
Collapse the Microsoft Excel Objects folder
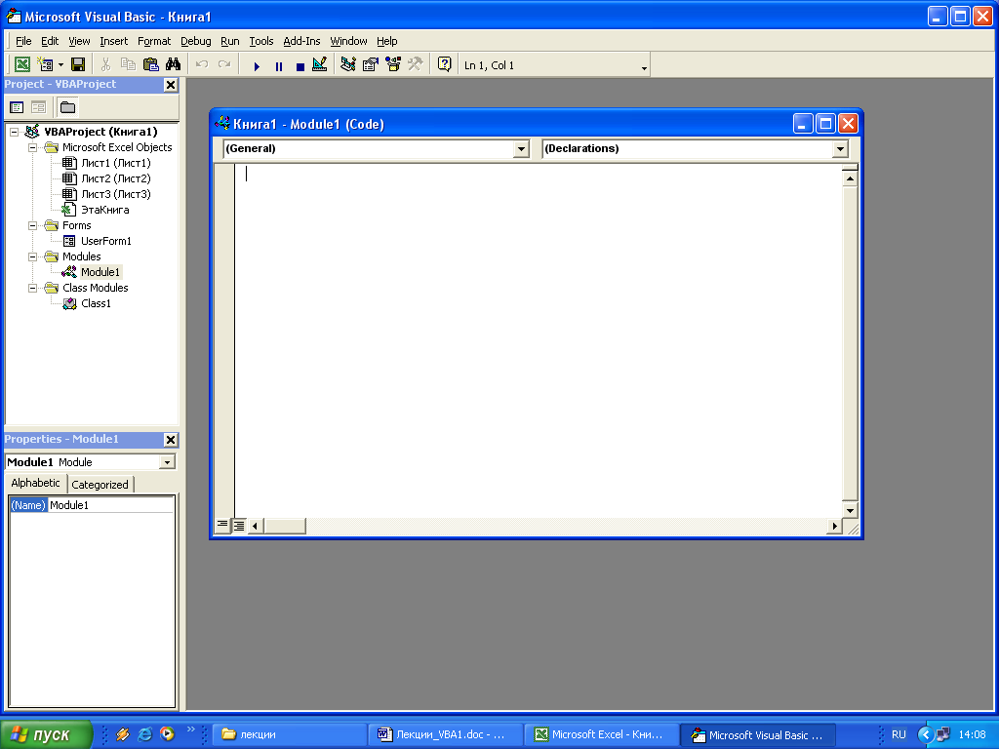pyautogui.click(x=32, y=148)
